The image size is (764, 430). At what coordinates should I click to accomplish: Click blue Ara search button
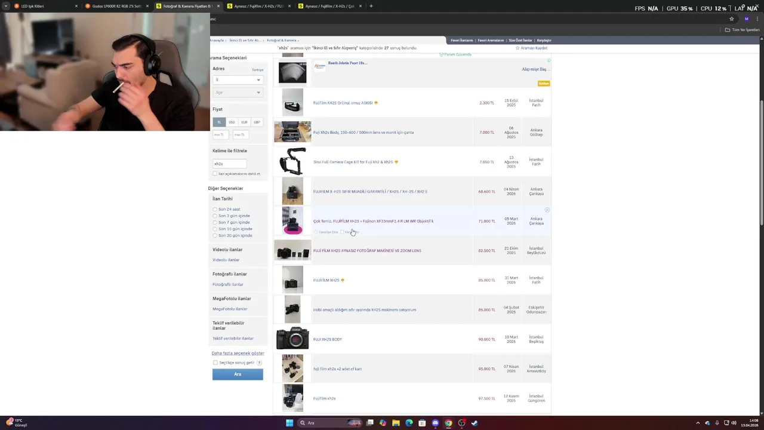point(238,374)
